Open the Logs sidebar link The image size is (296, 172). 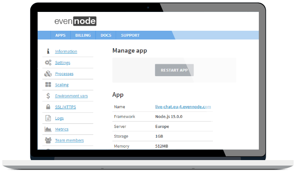[59, 118]
